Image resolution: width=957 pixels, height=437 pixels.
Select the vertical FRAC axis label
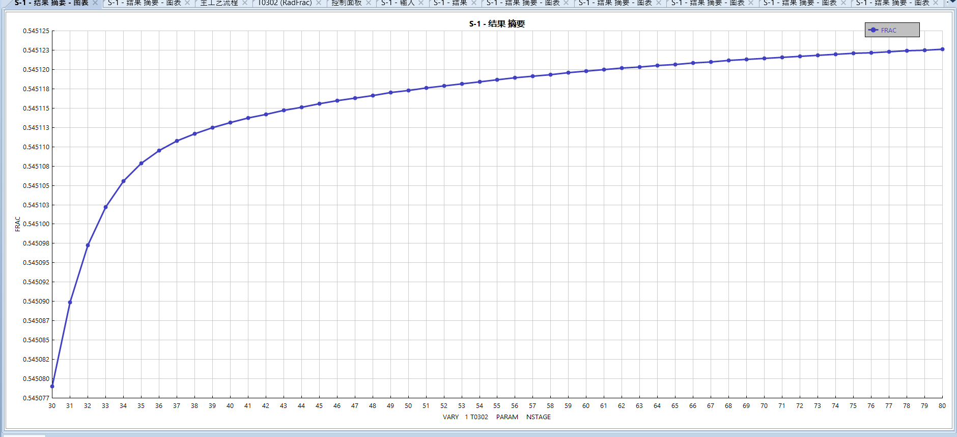click(18, 224)
